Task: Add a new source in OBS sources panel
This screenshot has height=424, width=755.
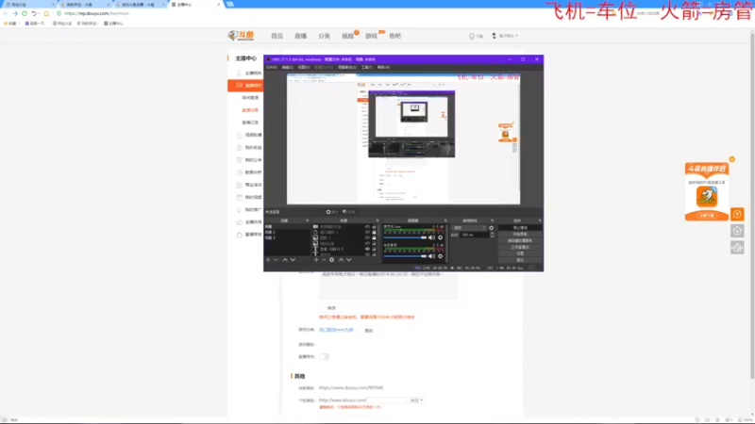Action: [x=316, y=260]
